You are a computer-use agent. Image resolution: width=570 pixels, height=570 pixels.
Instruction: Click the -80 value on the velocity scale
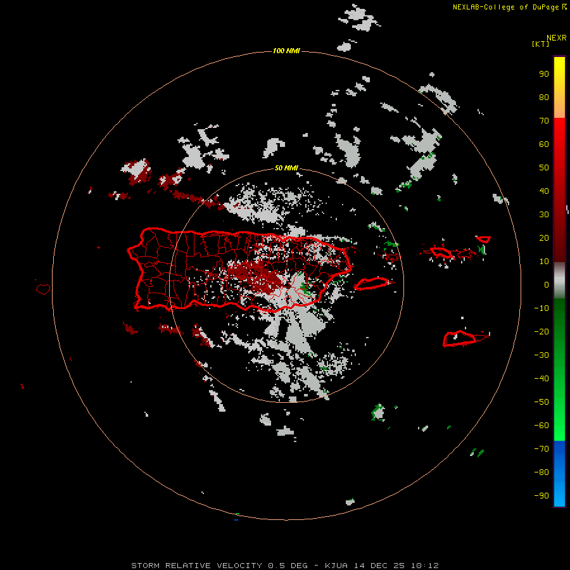pyautogui.click(x=541, y=472)
